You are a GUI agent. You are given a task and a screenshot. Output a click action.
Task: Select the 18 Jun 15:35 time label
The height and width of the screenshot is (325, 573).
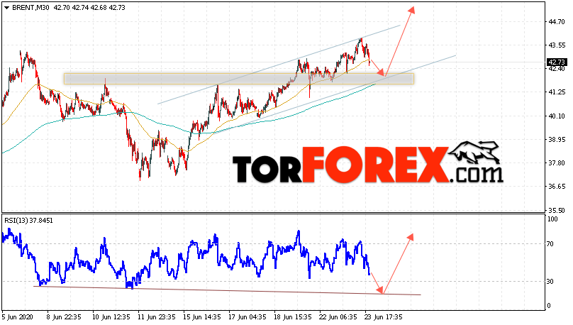coord(293,317)
